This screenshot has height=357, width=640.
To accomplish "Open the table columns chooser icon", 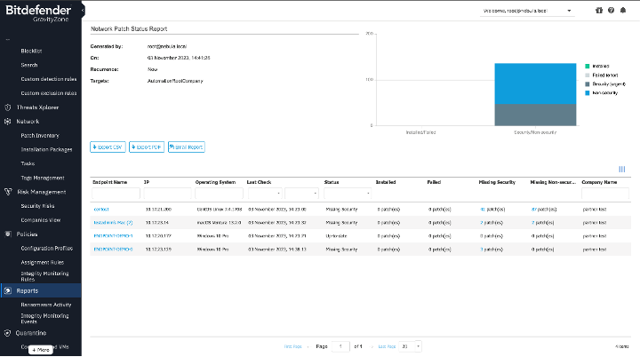I will [621, 169].
